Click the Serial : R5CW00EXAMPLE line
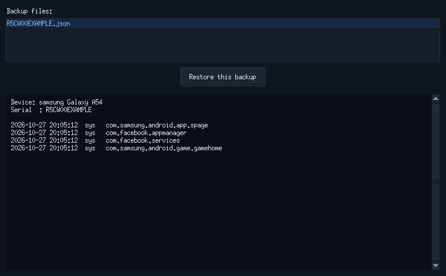 (x=51, y=110)
